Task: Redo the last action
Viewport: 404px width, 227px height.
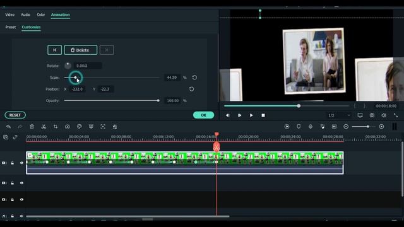Action: pos(20,127)
